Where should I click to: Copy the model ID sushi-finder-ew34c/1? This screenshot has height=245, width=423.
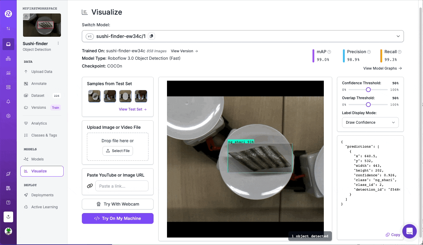point(151,36)
